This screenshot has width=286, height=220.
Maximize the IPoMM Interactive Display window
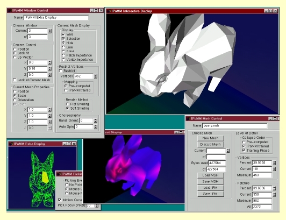271,11
